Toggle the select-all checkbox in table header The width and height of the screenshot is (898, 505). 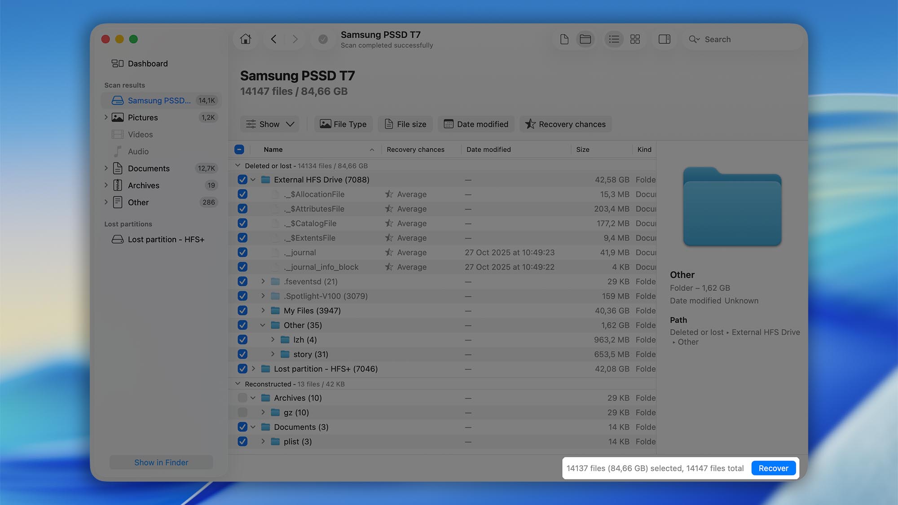tap(239, 149)
